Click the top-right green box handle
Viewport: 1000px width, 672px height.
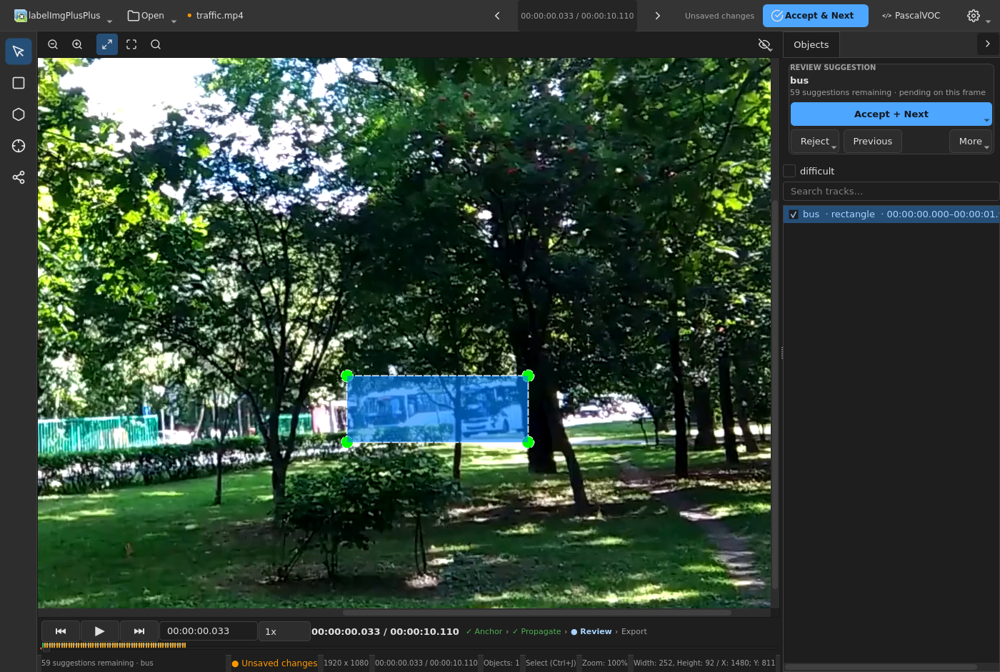click(528, 376)
